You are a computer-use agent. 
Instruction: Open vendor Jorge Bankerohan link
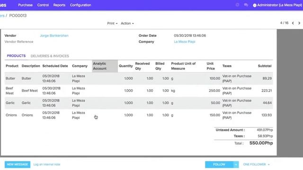tap(54, 36)
